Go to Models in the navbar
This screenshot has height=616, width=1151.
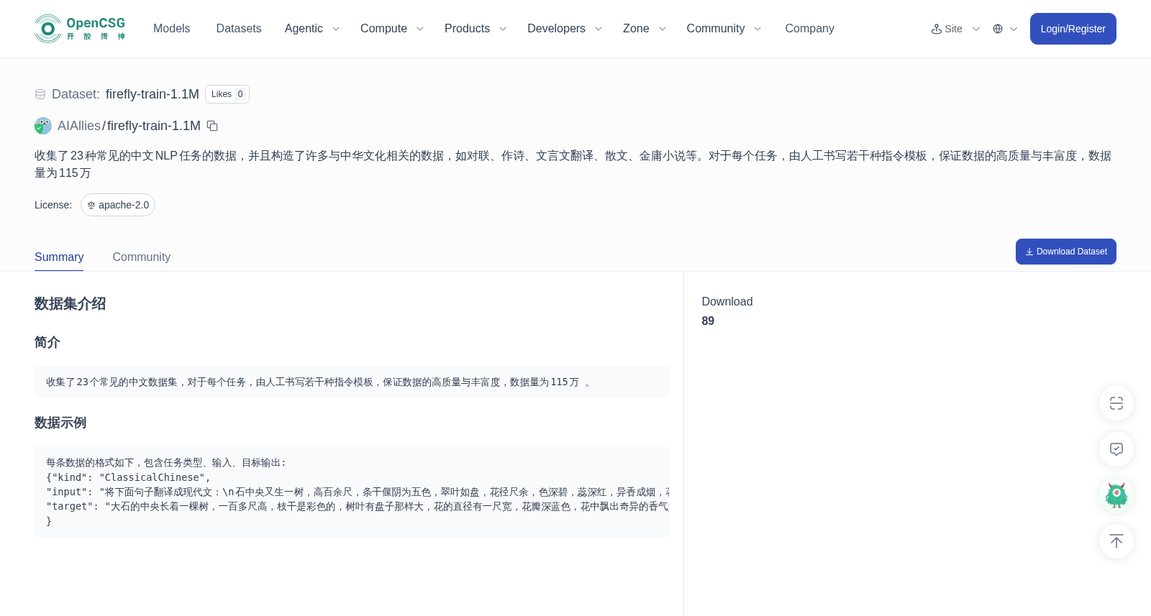pyautogui.click(x=172, y=29)
